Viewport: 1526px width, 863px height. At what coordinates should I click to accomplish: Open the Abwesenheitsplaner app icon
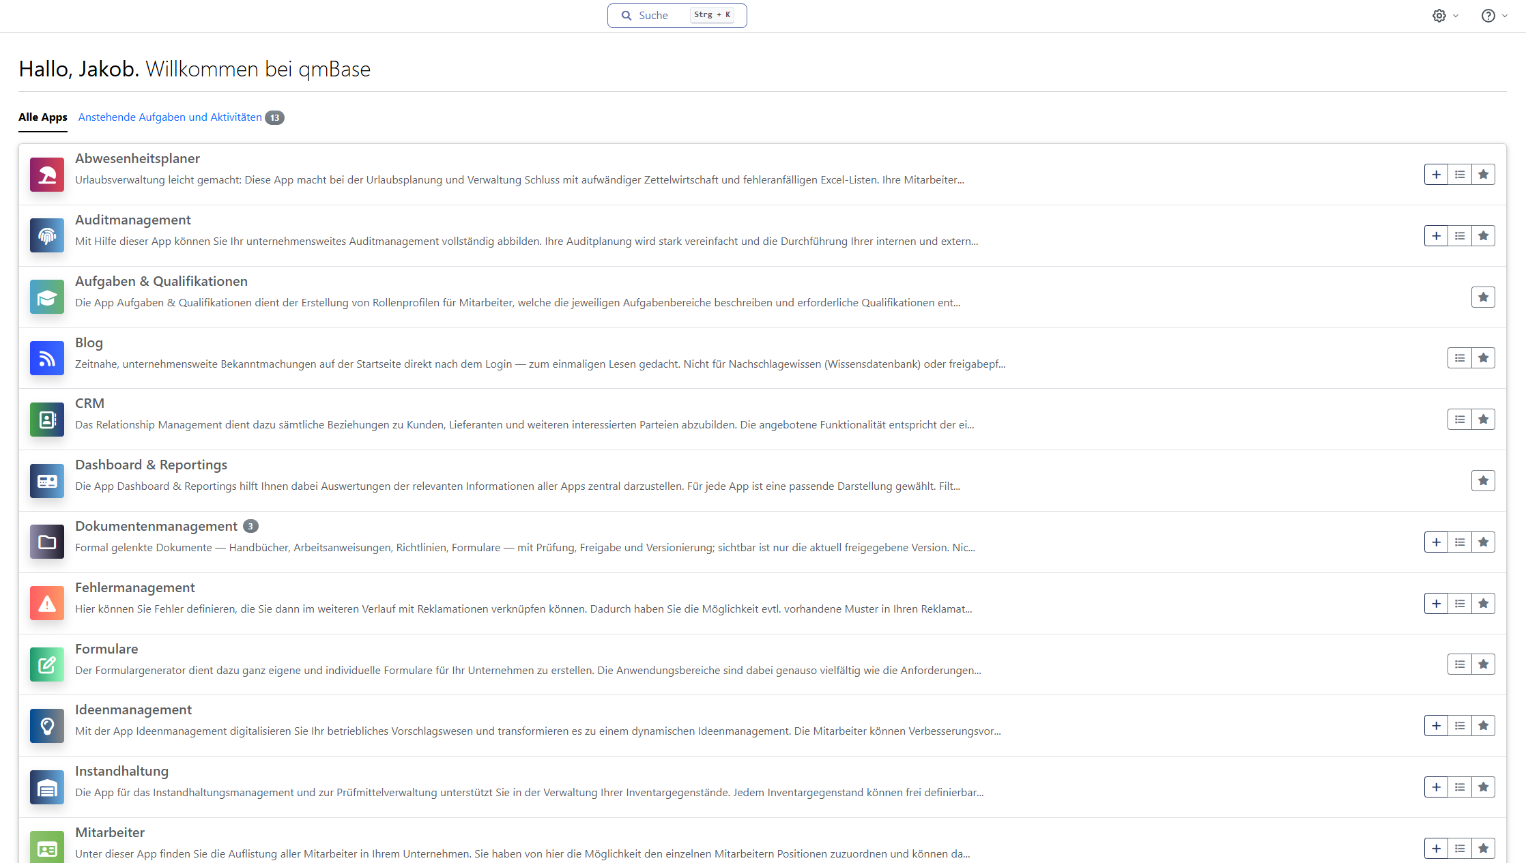[47, 175]
